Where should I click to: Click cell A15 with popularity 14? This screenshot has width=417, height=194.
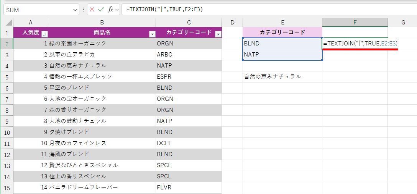click(31, 188)
